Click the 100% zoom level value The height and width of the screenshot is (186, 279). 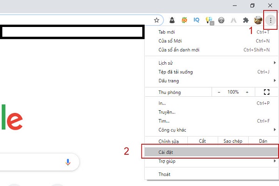point(233,92)
